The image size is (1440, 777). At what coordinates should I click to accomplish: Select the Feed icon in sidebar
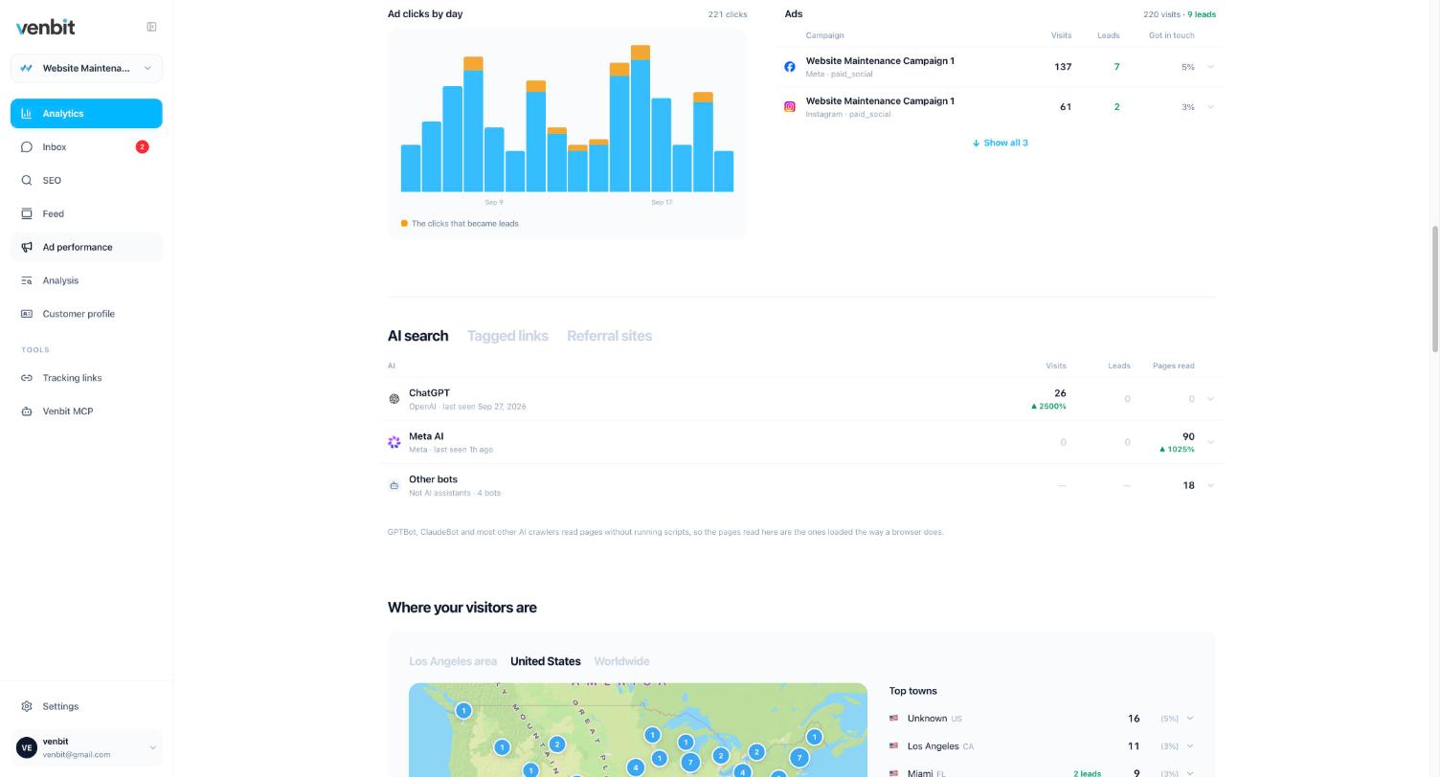[x=27, y=214]
